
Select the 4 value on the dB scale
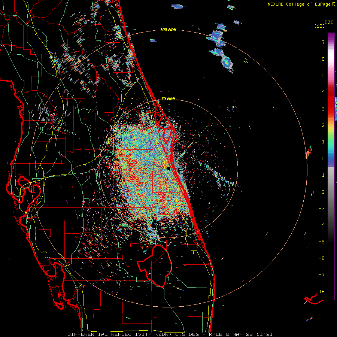tap(323, 92)
